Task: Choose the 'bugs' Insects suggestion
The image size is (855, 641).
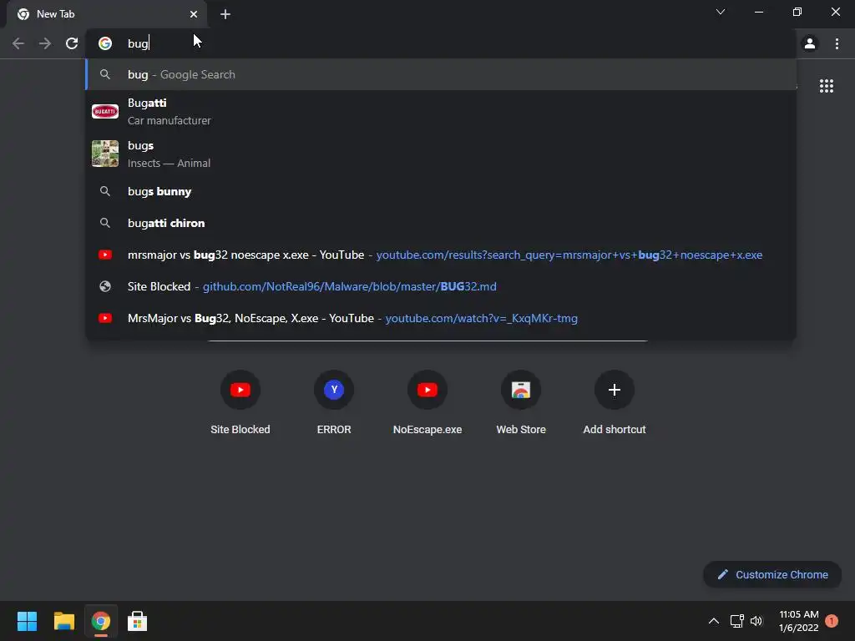Action: pyautogui.click(x=441, y=154)
